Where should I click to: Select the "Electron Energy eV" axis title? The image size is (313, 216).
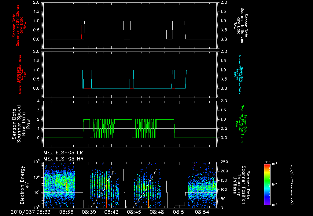coord(25,185)
